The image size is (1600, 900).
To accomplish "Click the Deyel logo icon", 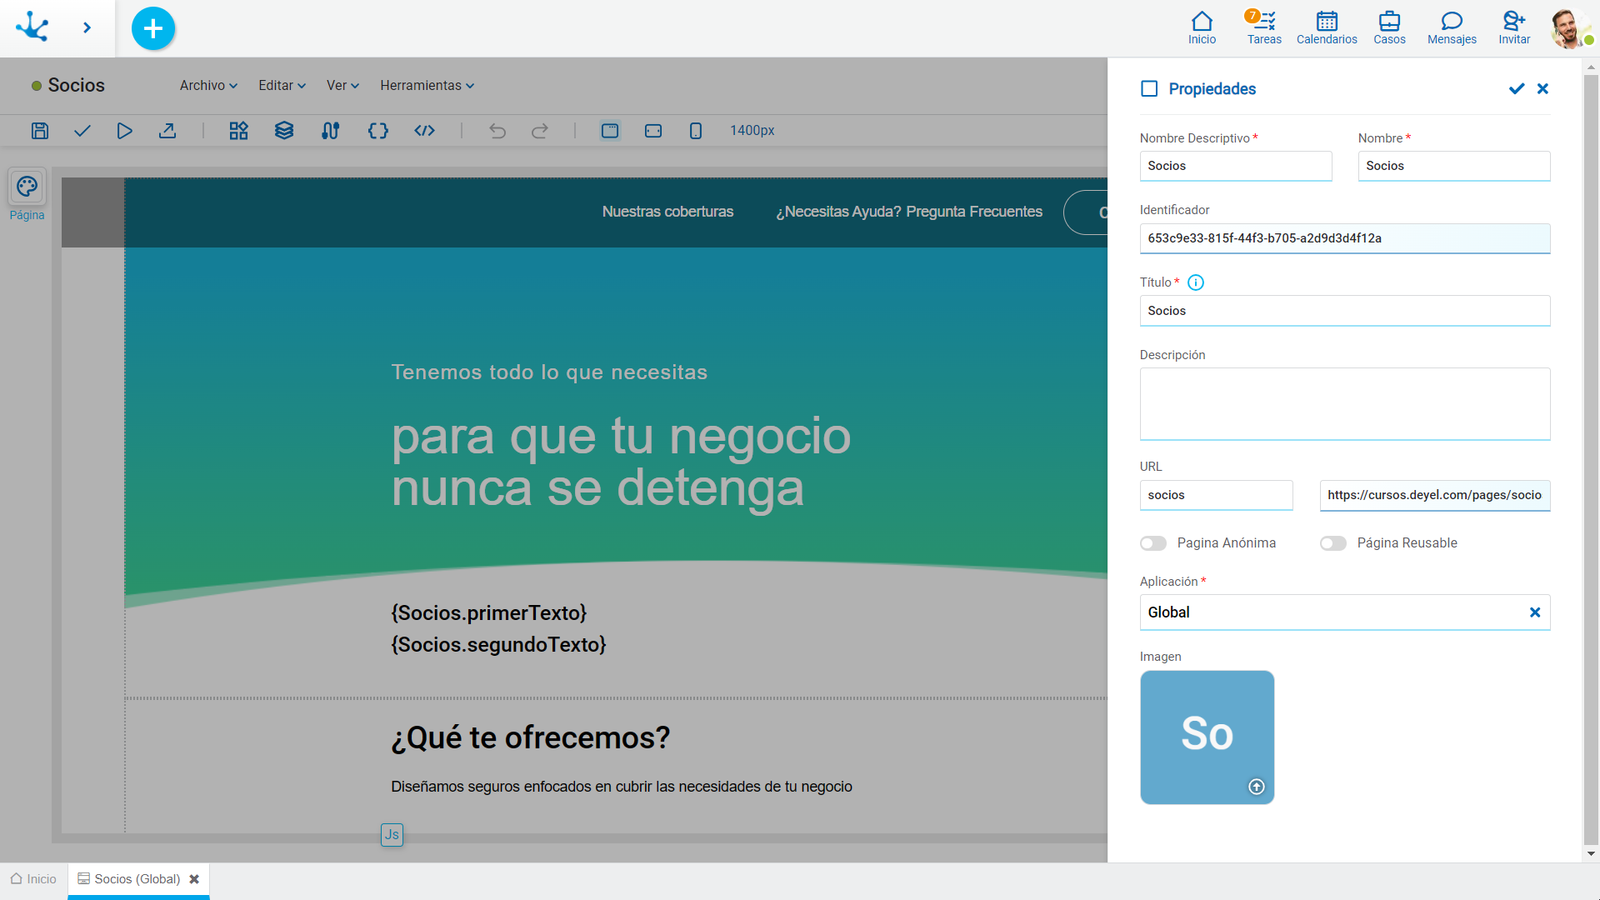I will pos(32,27).
